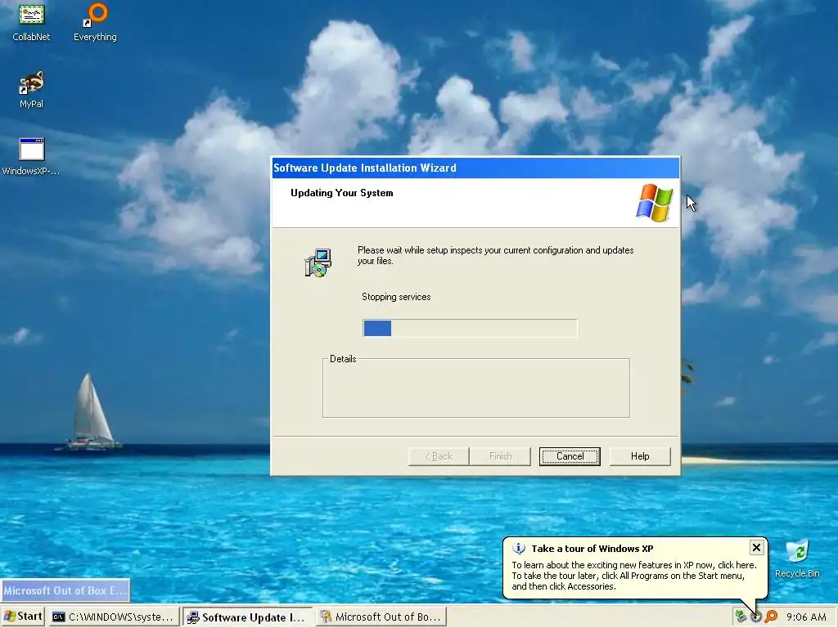Switch to Microsoft Out of Bo... taskbar item

381,617
